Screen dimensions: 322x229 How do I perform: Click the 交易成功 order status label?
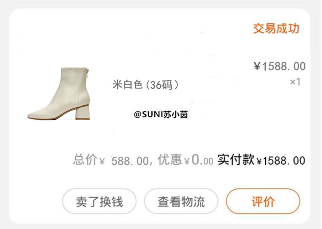coord(276,28)
